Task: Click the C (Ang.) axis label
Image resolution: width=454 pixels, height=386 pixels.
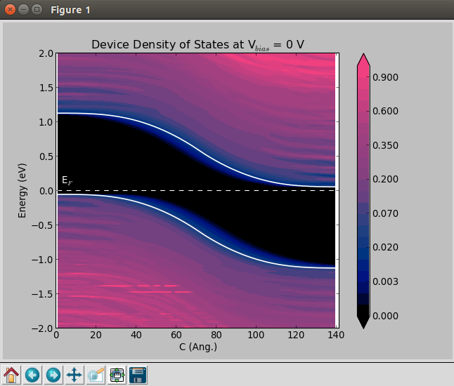Action: [198, 347]
